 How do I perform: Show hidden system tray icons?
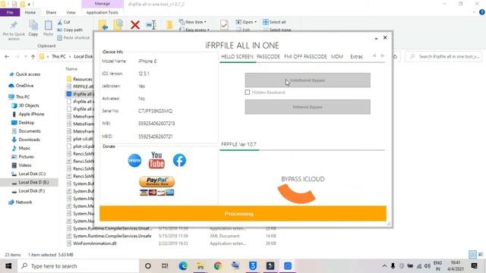coord(384,266)
